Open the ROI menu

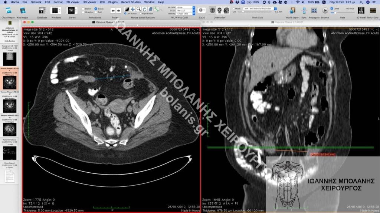102,2
